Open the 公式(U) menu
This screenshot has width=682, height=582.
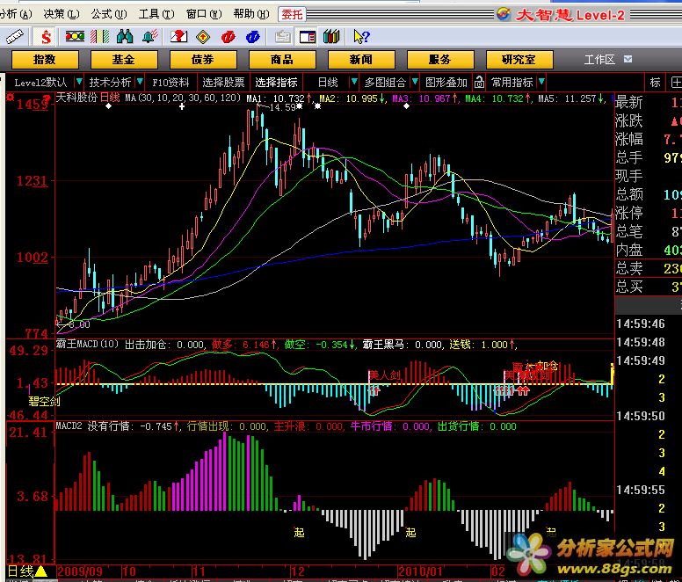pyautogui.click(x=109, y=14)
